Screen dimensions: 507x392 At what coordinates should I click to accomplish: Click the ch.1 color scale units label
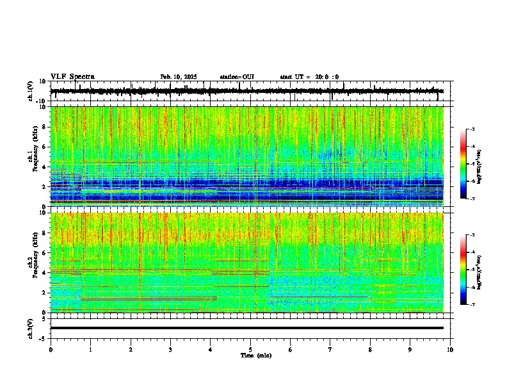tap(480, 167)
